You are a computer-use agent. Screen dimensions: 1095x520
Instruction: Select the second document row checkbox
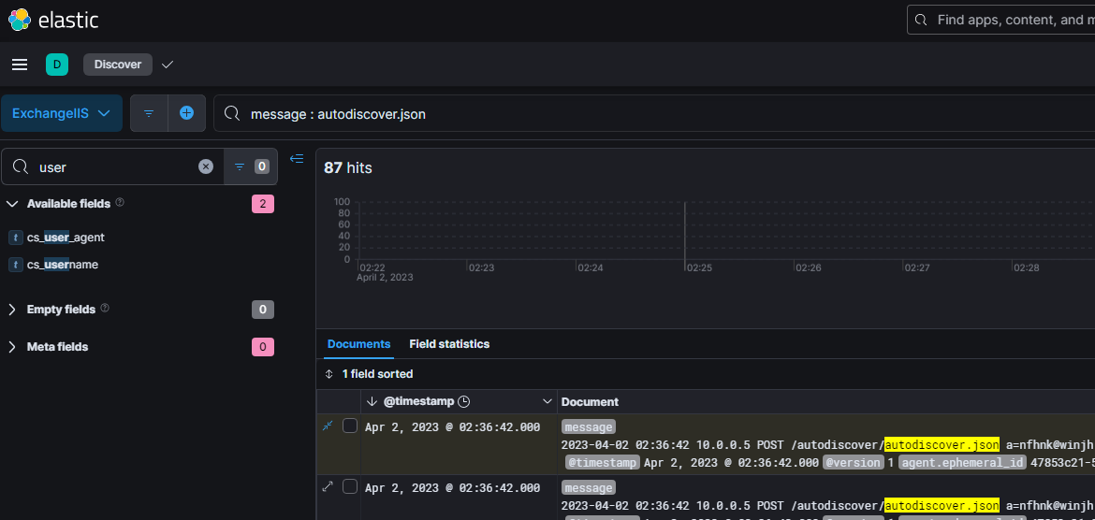[x=350, y=486]
